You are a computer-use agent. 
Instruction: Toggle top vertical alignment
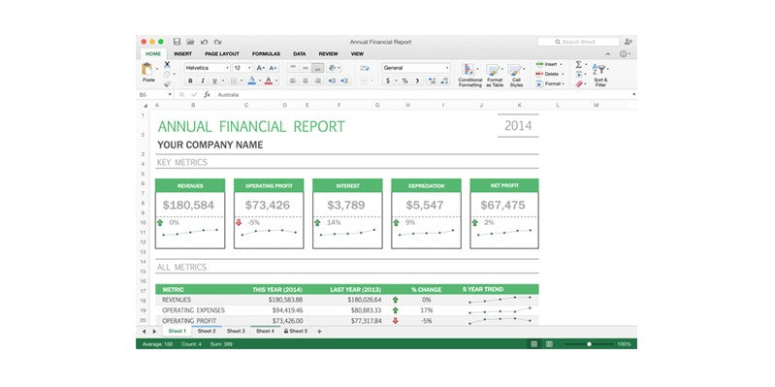coord(293,68)
